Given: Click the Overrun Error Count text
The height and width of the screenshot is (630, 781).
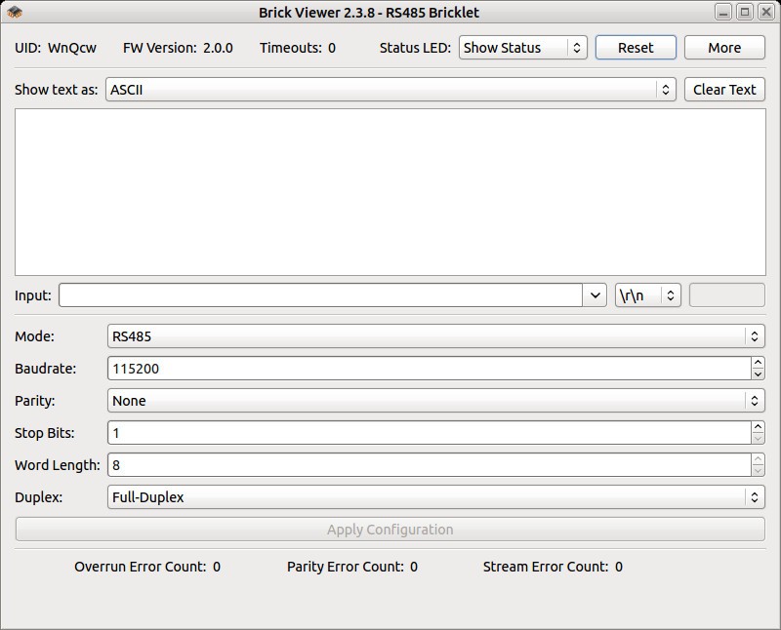Looking at the screenshot, I should [x=147, y=567].
